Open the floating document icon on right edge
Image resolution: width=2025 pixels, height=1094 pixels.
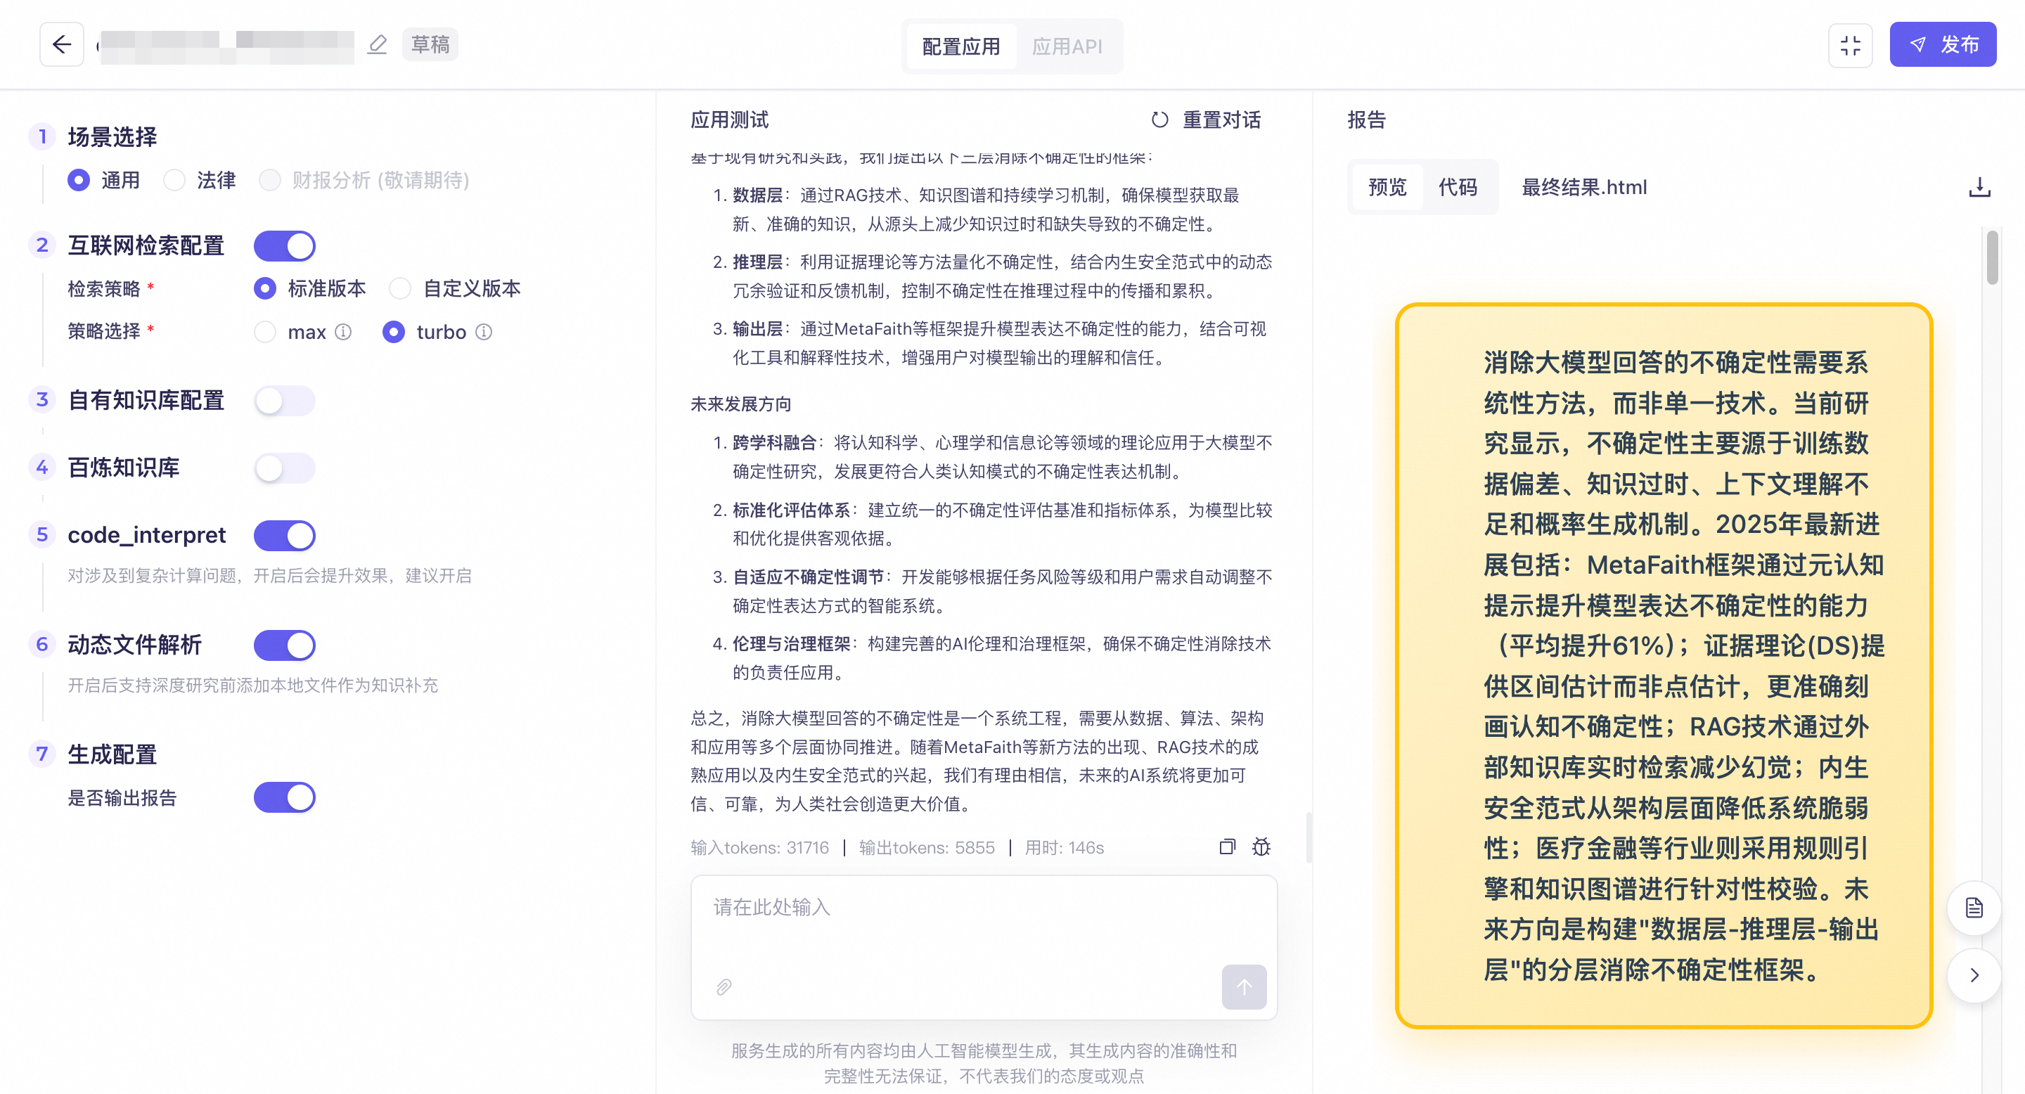pos(1974,908)
